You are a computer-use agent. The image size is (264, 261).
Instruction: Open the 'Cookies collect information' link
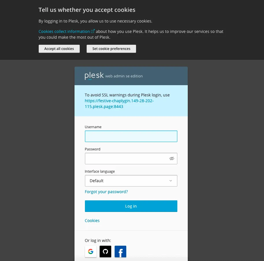click(x=64, y=31)
